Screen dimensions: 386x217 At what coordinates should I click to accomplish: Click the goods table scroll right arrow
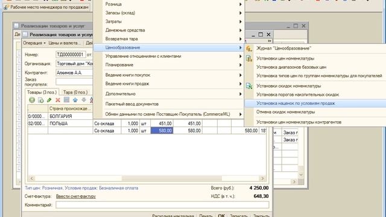[x=262, y=178]
